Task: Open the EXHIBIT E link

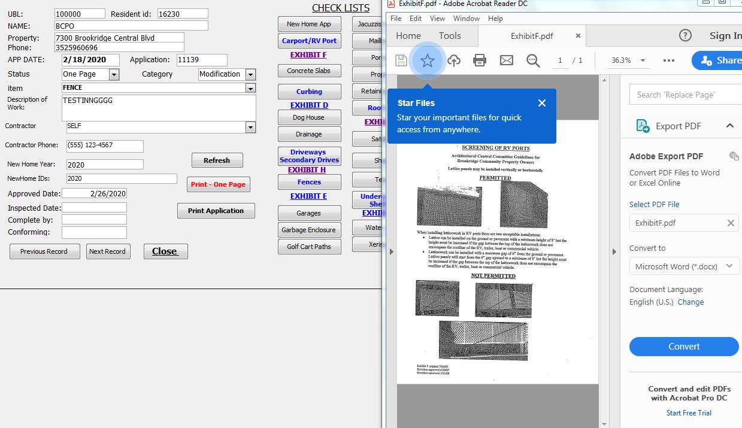Action: [x=308, y=196]
